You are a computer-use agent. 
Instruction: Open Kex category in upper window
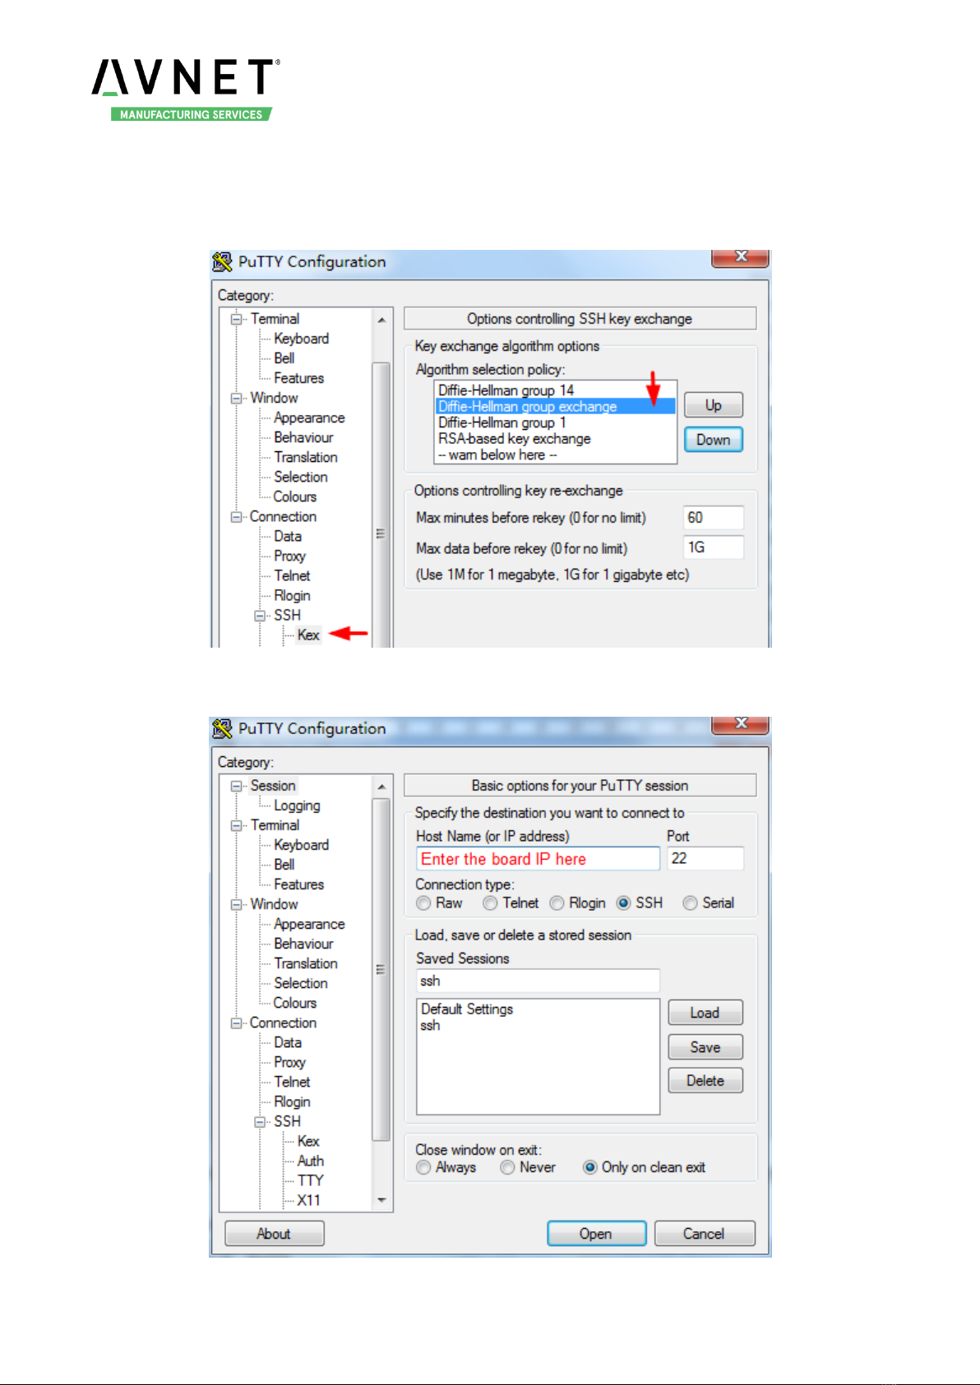(308, 635)
